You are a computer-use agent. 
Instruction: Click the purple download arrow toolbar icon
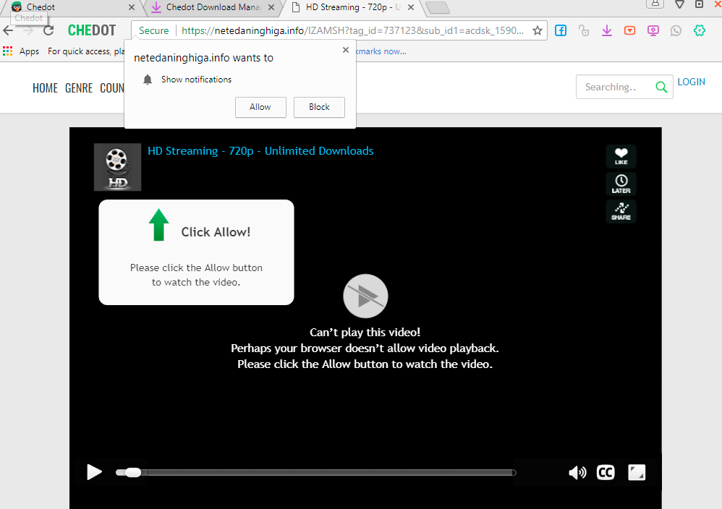607,30
